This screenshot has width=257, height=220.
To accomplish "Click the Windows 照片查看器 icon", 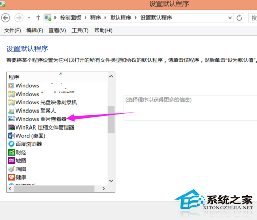I will point(11,119).
